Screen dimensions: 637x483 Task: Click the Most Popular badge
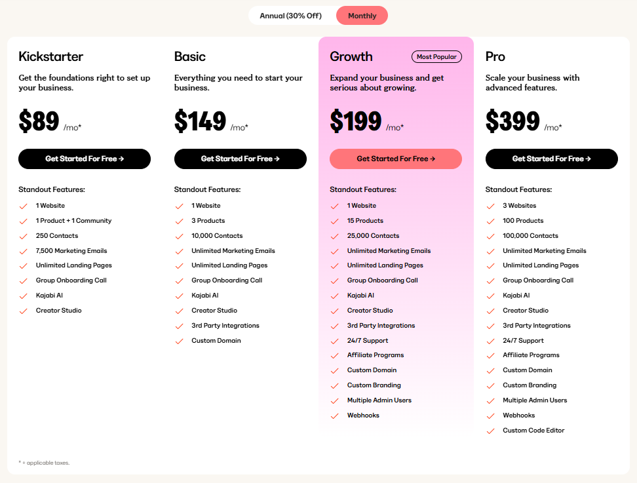436,57
